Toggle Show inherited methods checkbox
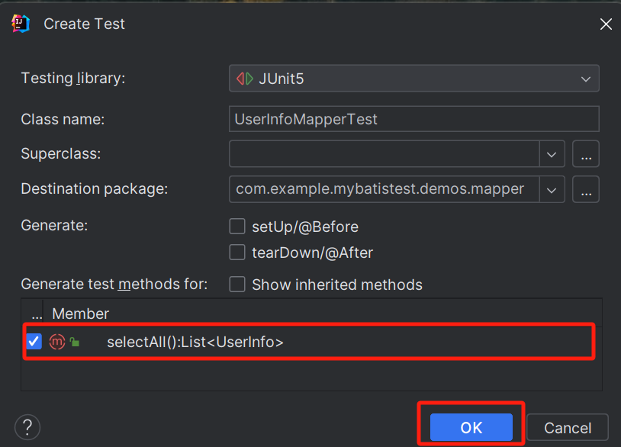621x447 pixels. [237, 285]
